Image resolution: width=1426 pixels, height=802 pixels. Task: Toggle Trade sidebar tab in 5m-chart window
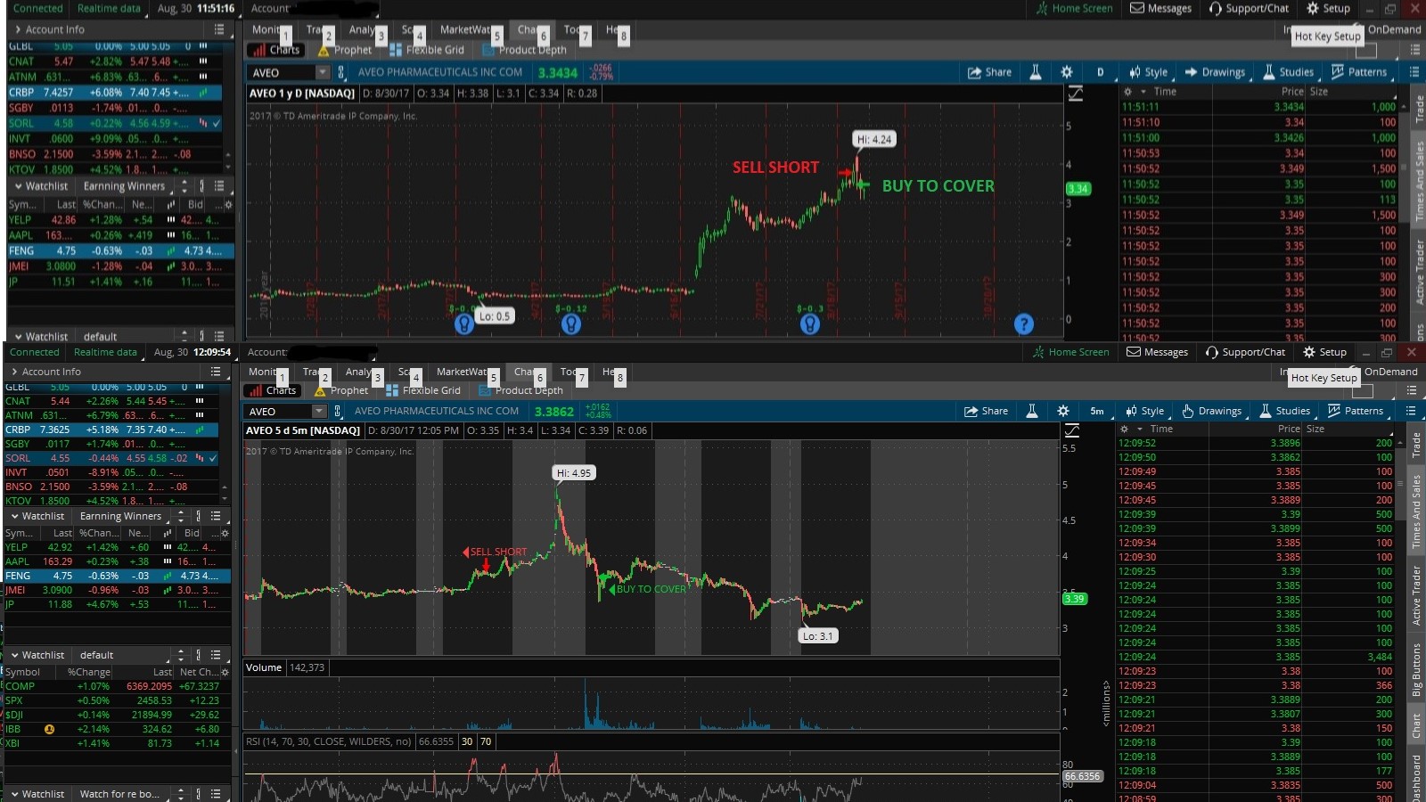[1415, 445]
